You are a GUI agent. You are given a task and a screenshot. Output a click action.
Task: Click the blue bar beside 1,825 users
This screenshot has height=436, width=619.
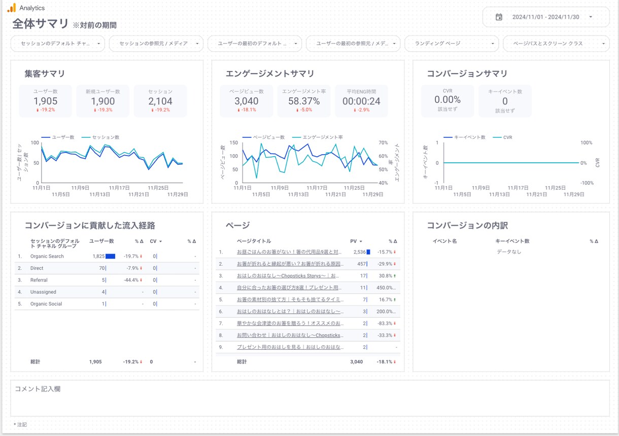(111, 257)
